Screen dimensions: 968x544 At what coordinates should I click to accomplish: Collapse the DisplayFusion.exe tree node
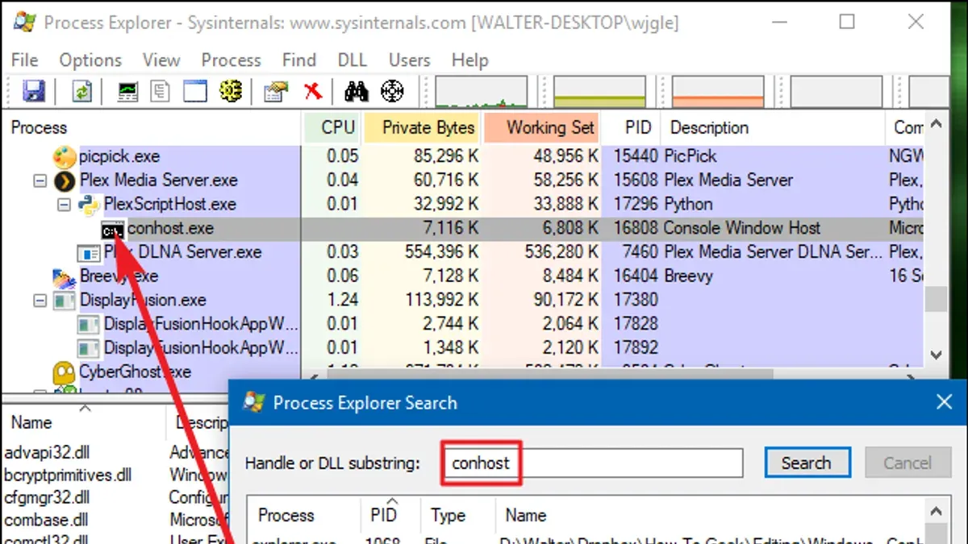click(40, 301)
